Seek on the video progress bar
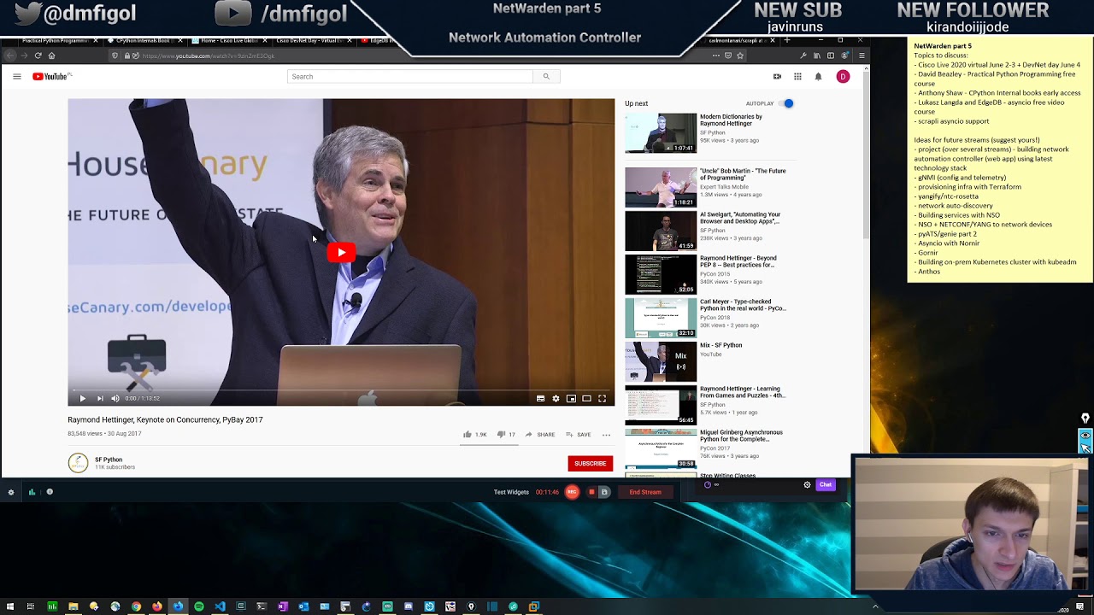This screenshot has height=615, width=1094. (341, 389)
